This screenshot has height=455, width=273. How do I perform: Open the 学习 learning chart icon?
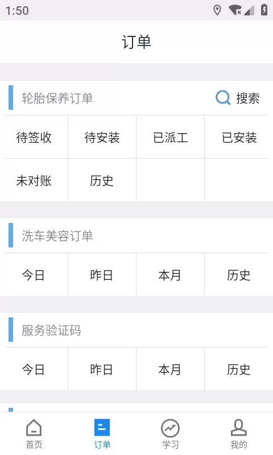170,428
